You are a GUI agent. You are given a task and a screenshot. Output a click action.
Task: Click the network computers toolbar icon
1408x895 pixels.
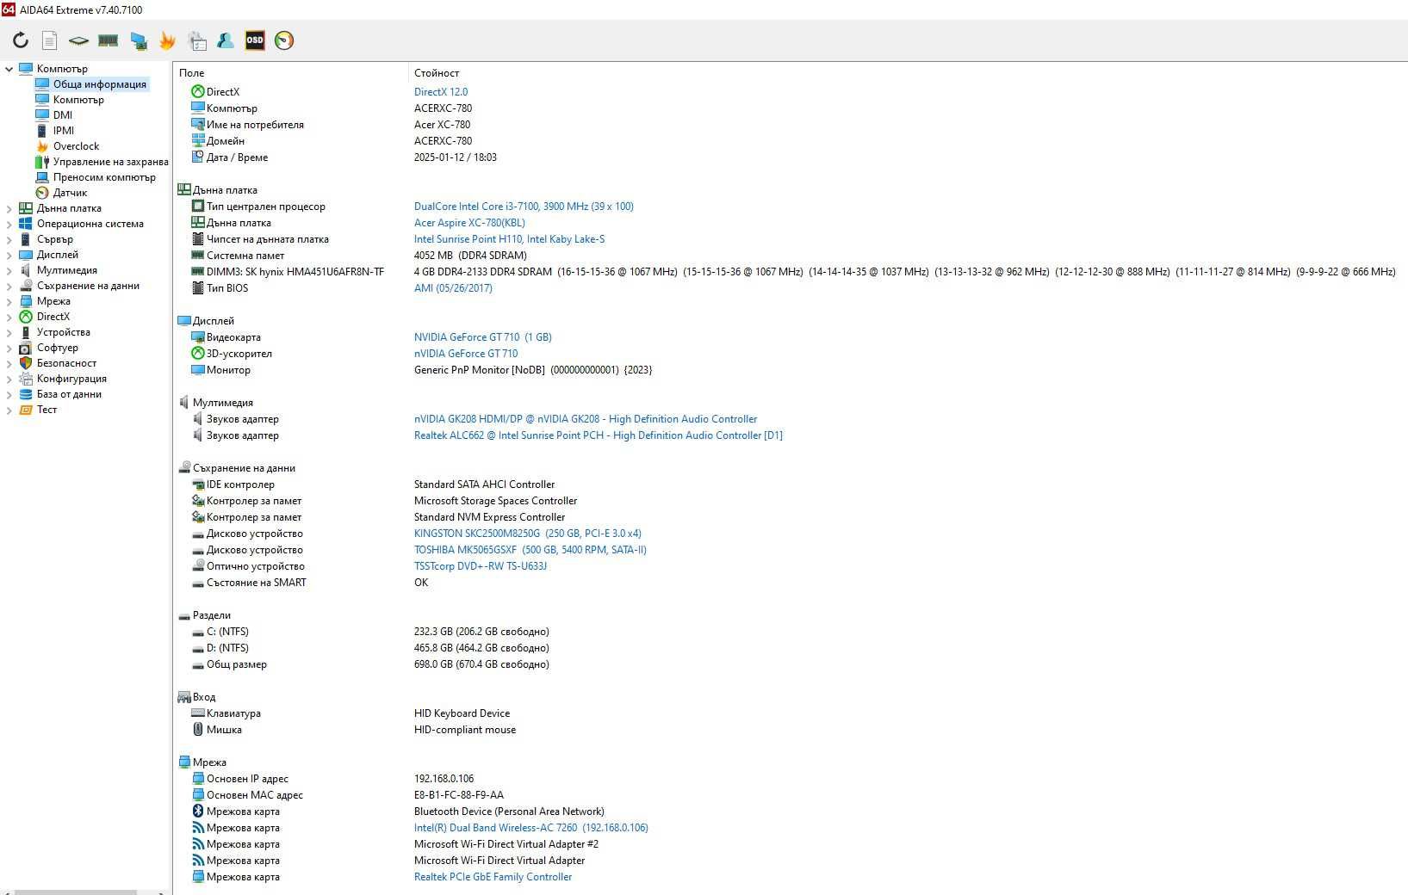[138, 40]
